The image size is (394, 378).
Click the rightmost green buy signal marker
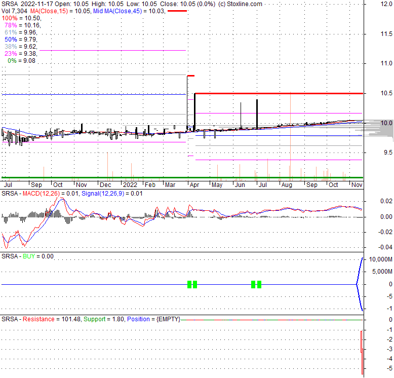259,284
